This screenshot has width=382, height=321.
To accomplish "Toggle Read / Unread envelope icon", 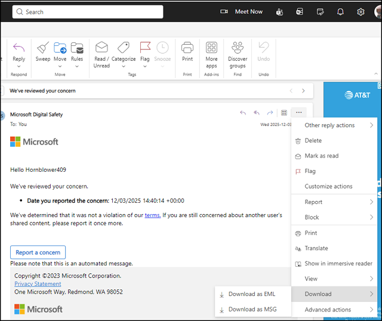I will point(101,48).
